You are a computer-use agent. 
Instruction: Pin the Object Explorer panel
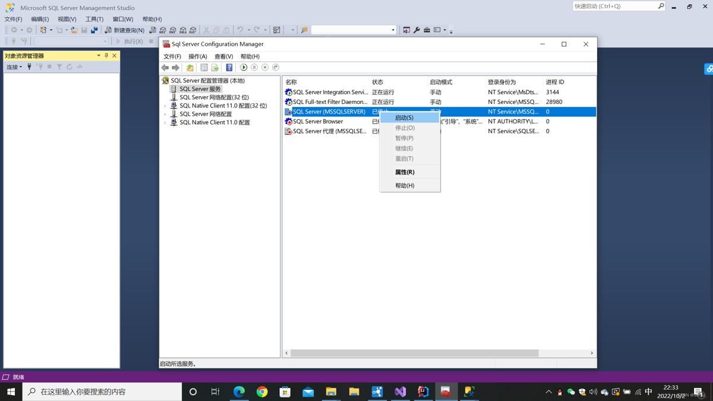click(x=106, y=55)
